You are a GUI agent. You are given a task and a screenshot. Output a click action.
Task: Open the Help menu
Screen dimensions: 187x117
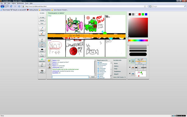pos(31,3)
